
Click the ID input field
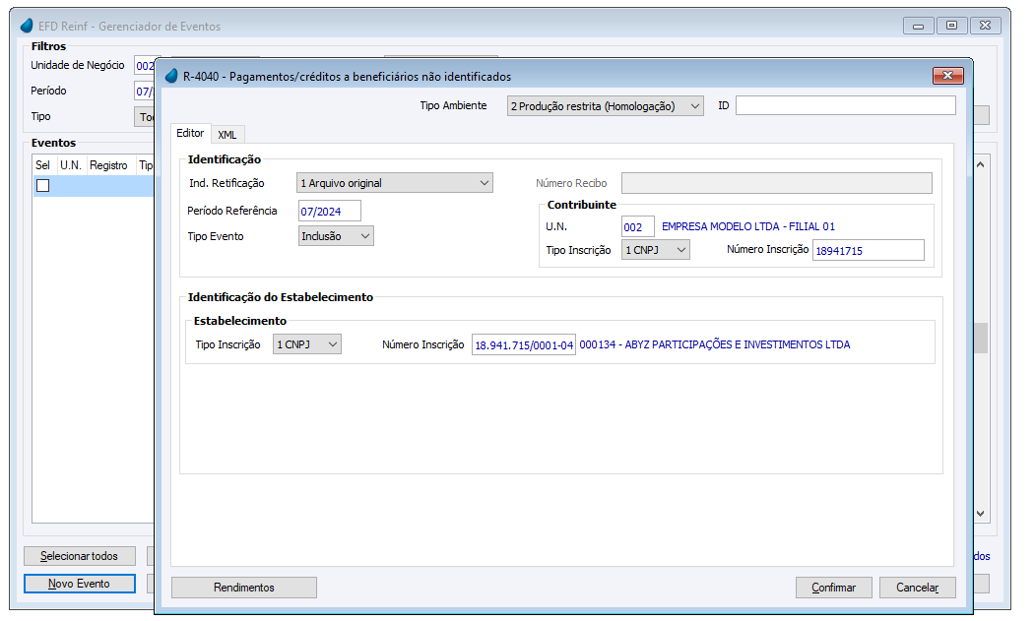tap(846, 105)
